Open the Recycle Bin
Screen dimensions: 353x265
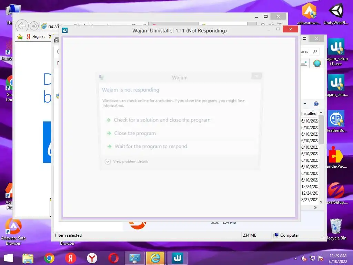[x=336, y=229]
